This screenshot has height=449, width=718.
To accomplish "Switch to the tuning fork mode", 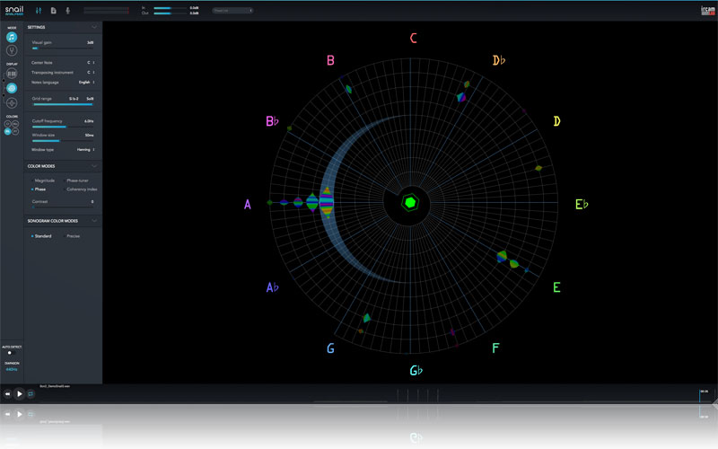I will pyautogui.click(x=12, y=51).
